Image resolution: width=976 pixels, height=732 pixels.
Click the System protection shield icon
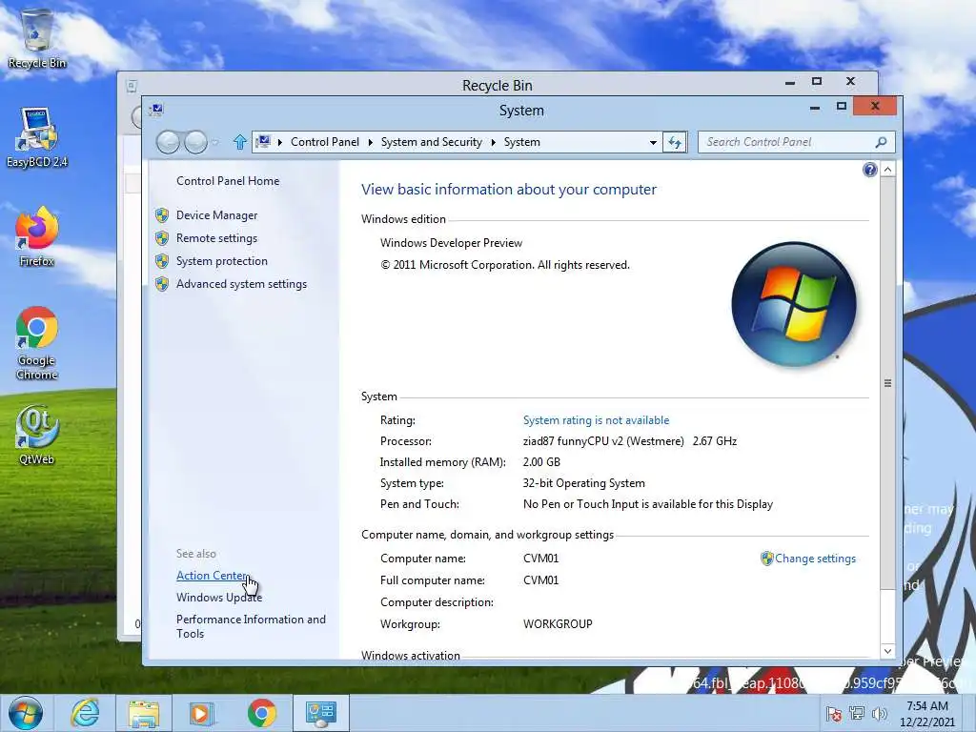(x=162, y=261)
